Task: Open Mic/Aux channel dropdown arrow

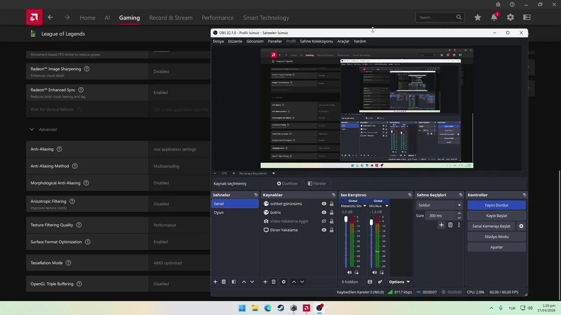Action: (387, 206)
